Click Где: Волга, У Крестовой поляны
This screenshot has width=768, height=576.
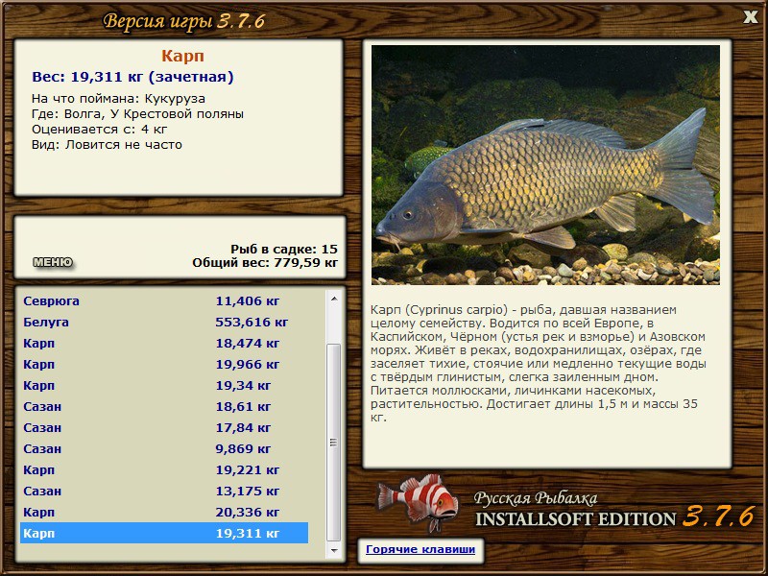pos(137,114)
